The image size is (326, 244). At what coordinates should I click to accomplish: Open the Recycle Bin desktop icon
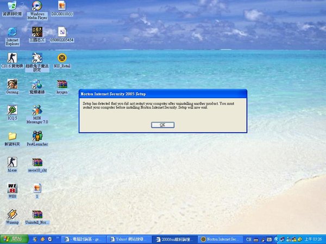12,6
